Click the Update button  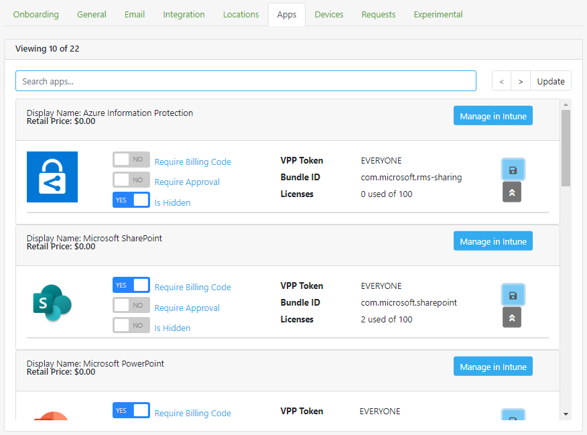coord(551,81)
